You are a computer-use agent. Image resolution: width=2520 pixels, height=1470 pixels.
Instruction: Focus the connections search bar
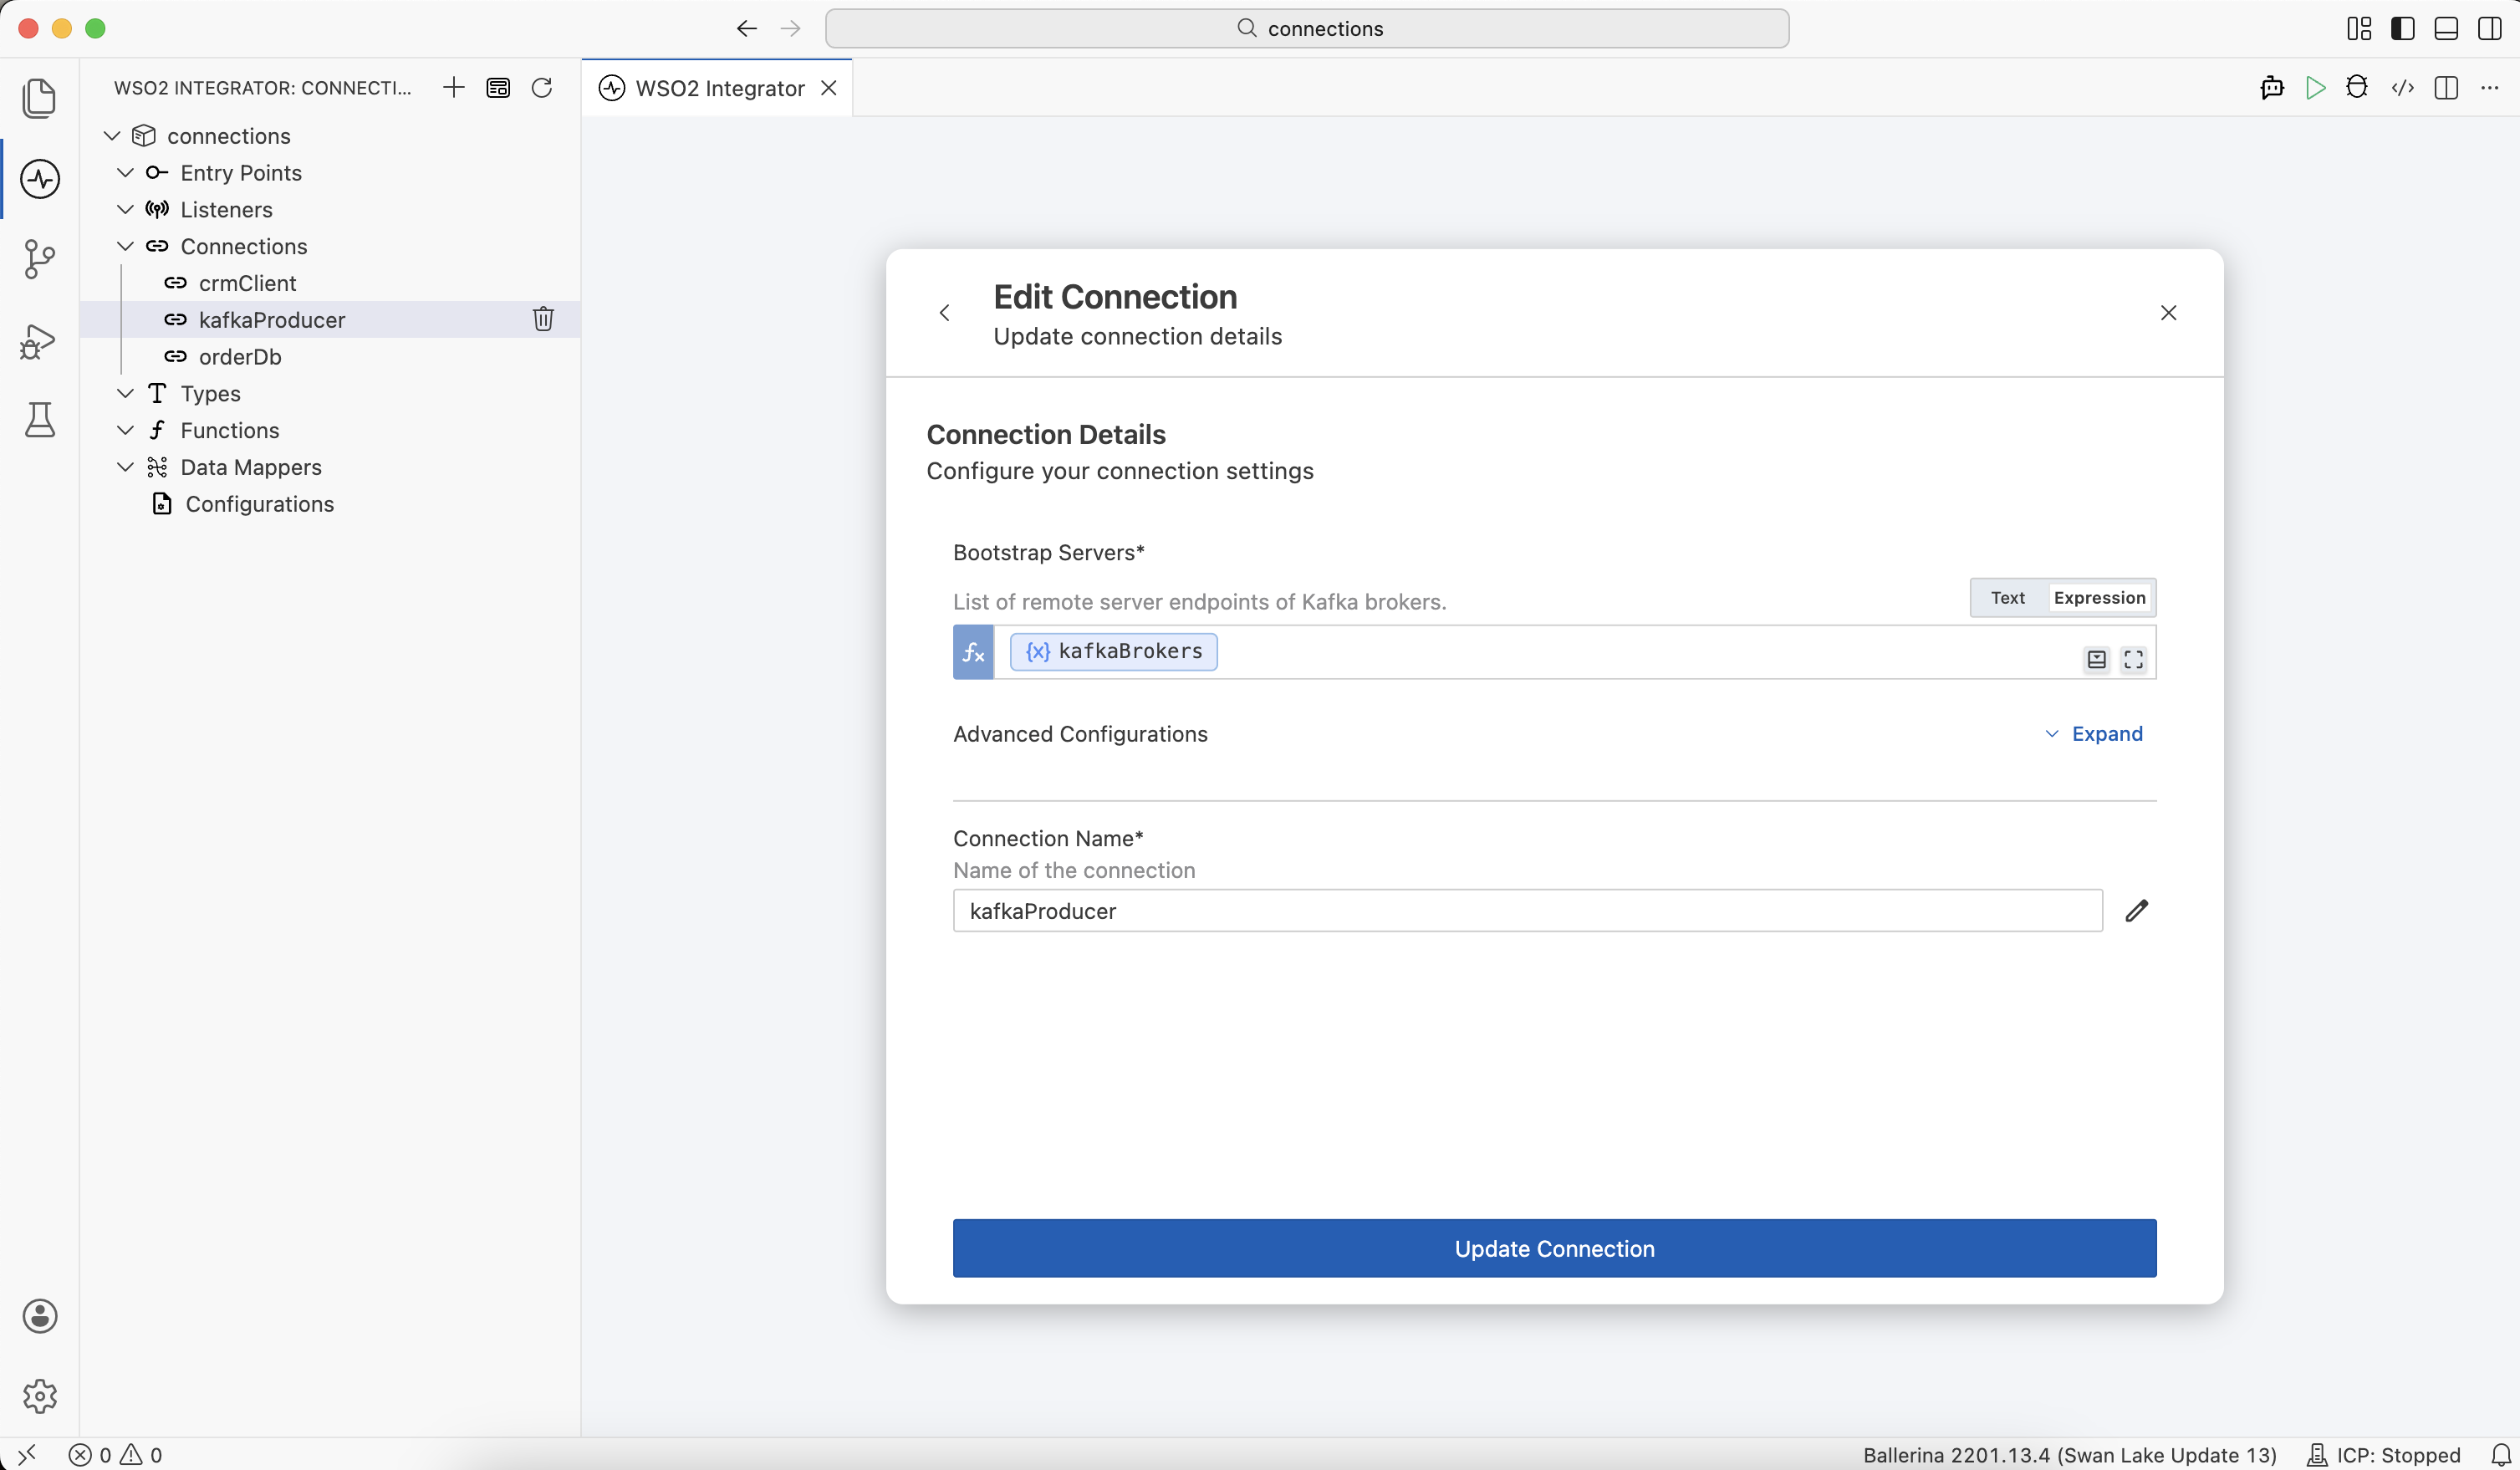(x=1307, y=28)
